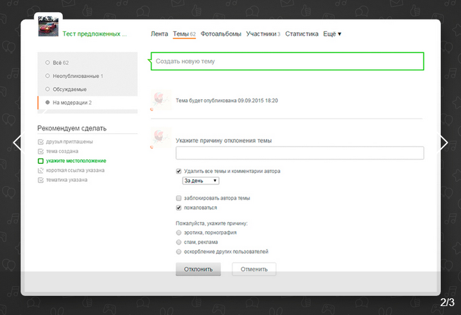Click the Отменить button
The width and height of the screenshot is (461, 315).
(254, 270)
